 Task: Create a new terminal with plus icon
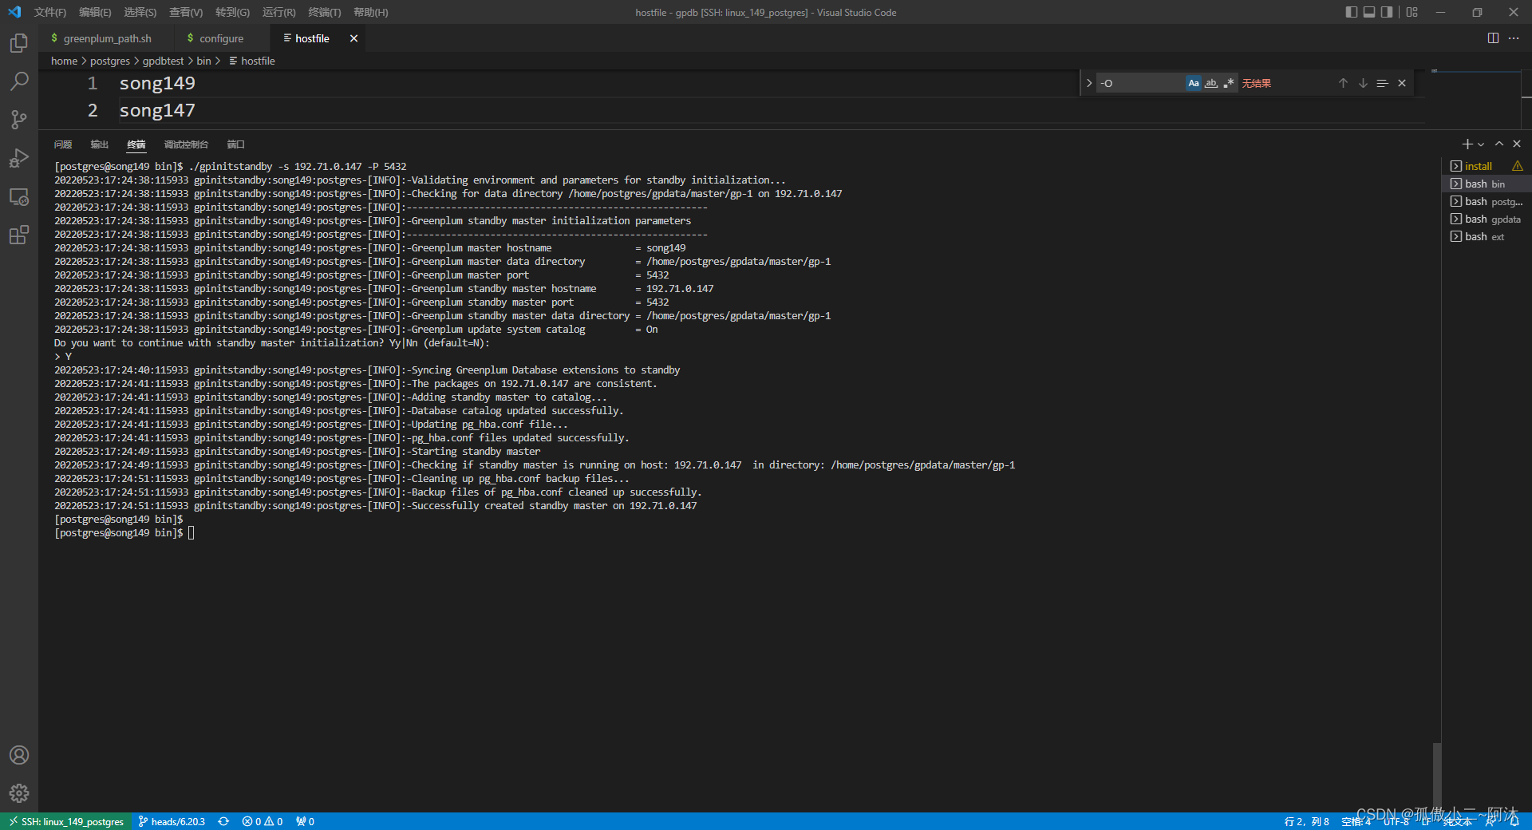click(x=1467, y=144)
